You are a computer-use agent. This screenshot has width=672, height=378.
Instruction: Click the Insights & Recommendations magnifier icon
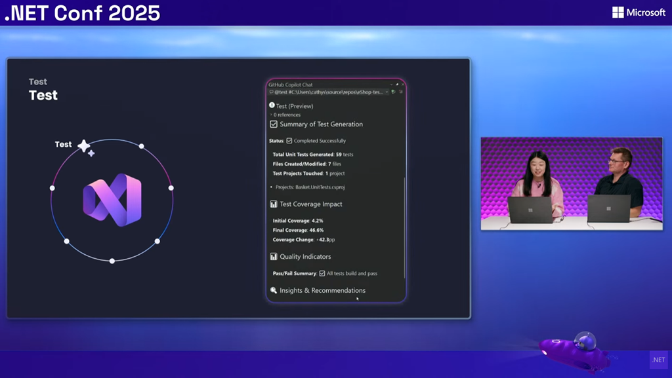274,290
